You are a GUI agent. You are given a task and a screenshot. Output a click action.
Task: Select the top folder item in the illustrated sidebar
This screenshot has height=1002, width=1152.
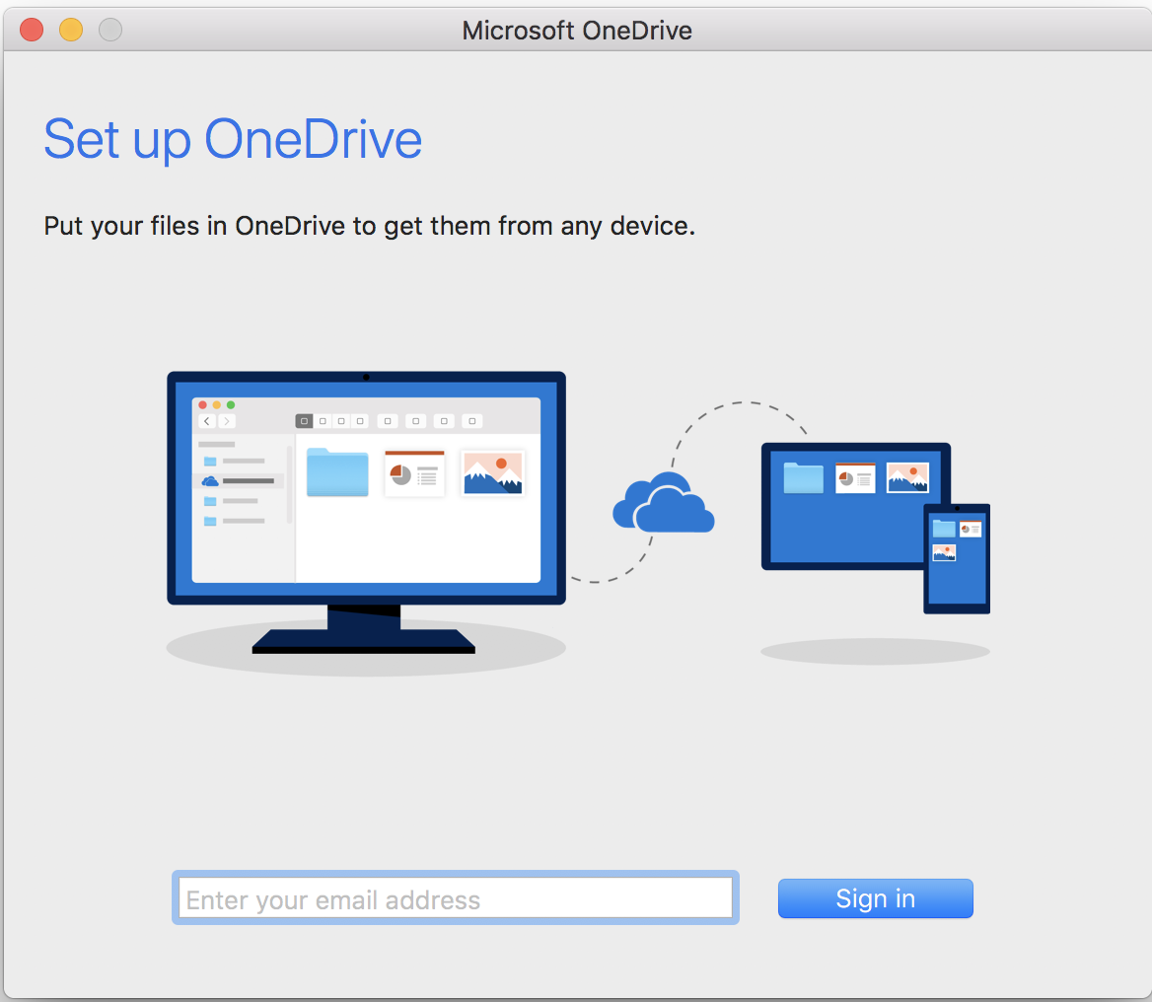tap(210, 461)
